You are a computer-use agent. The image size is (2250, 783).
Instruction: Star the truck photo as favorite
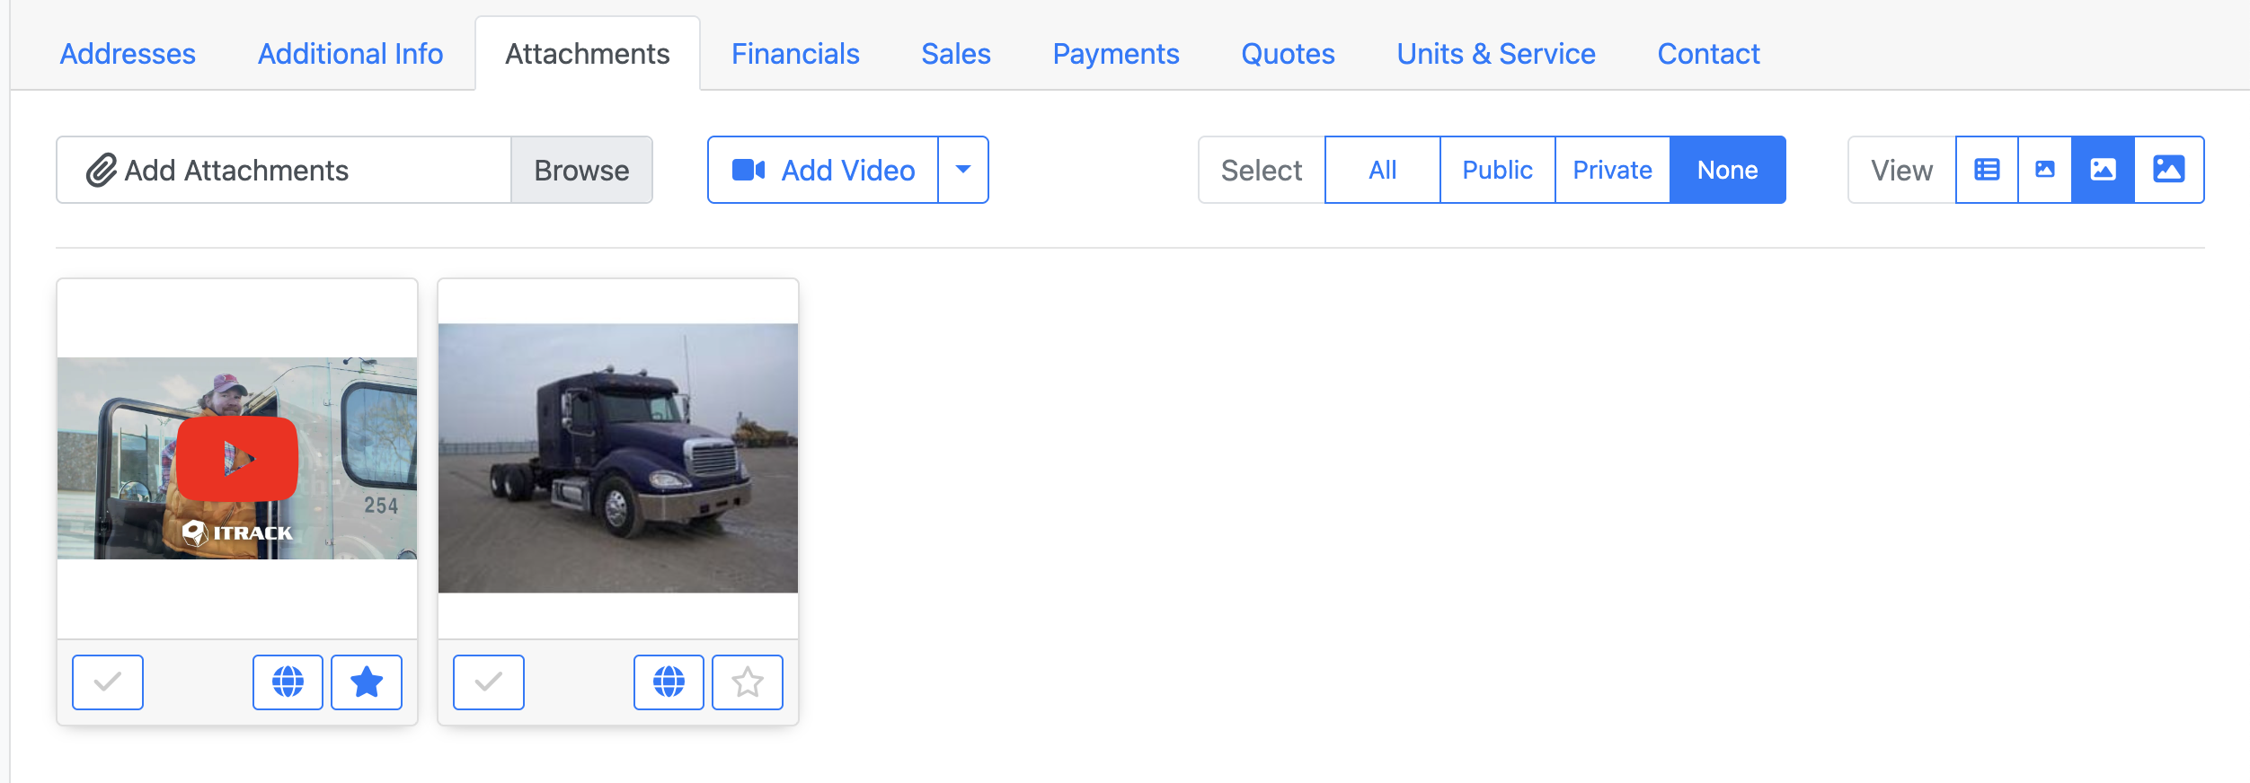748,682
